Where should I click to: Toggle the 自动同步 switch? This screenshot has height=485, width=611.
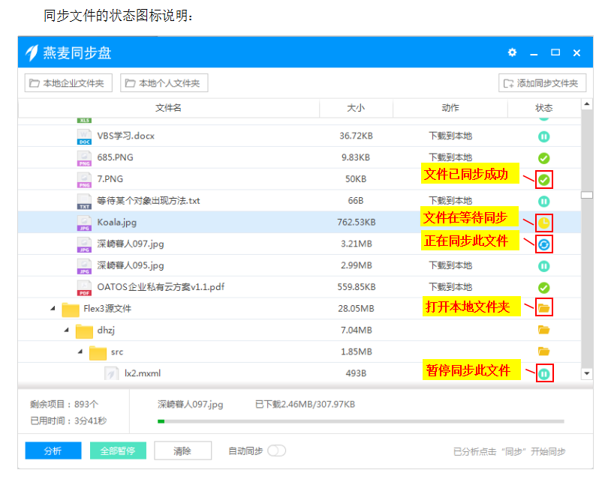click(277, 451)
